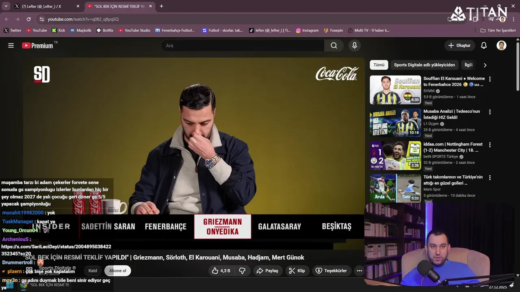Open a new browser tab with the plus
The image size is (520, 292).
pos(161,6)
